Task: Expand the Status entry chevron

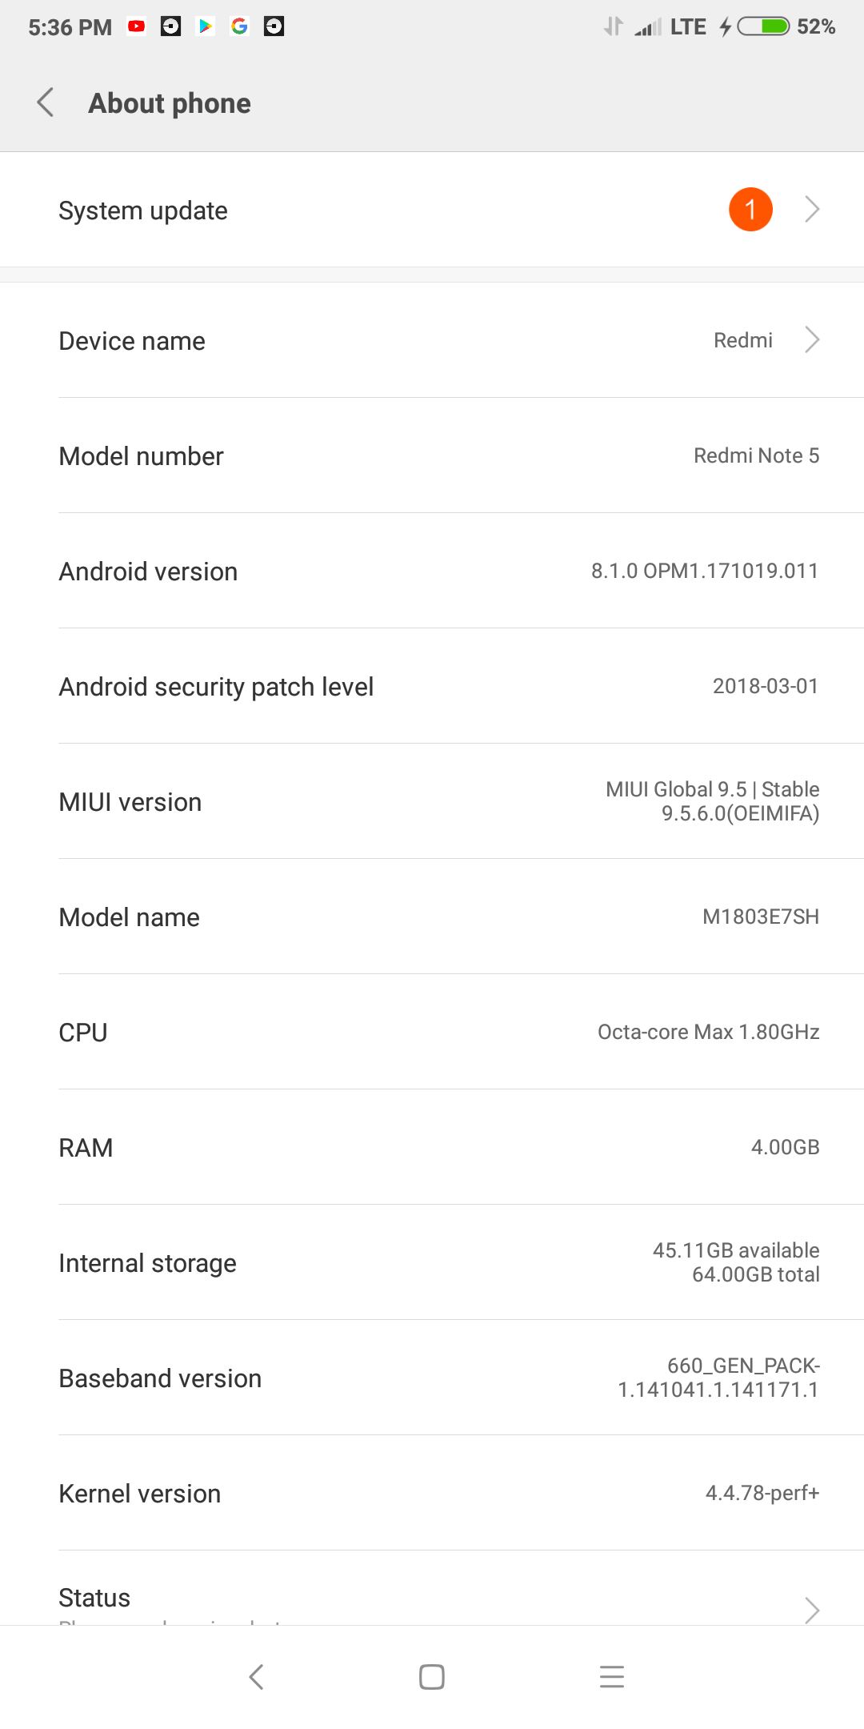Action: (812, 1609)
